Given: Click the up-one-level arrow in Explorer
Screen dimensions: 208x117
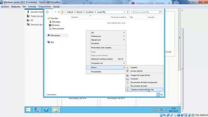Looking at the screenshot, I should (59, 12).
